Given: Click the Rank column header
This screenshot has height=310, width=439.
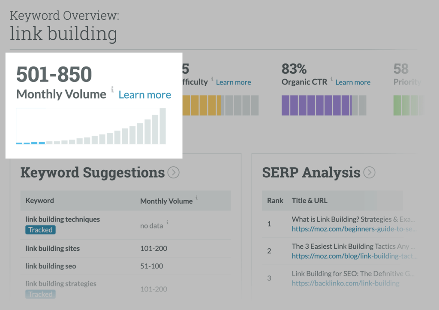Looking at the screenshot, I should [x=275, y=200].
